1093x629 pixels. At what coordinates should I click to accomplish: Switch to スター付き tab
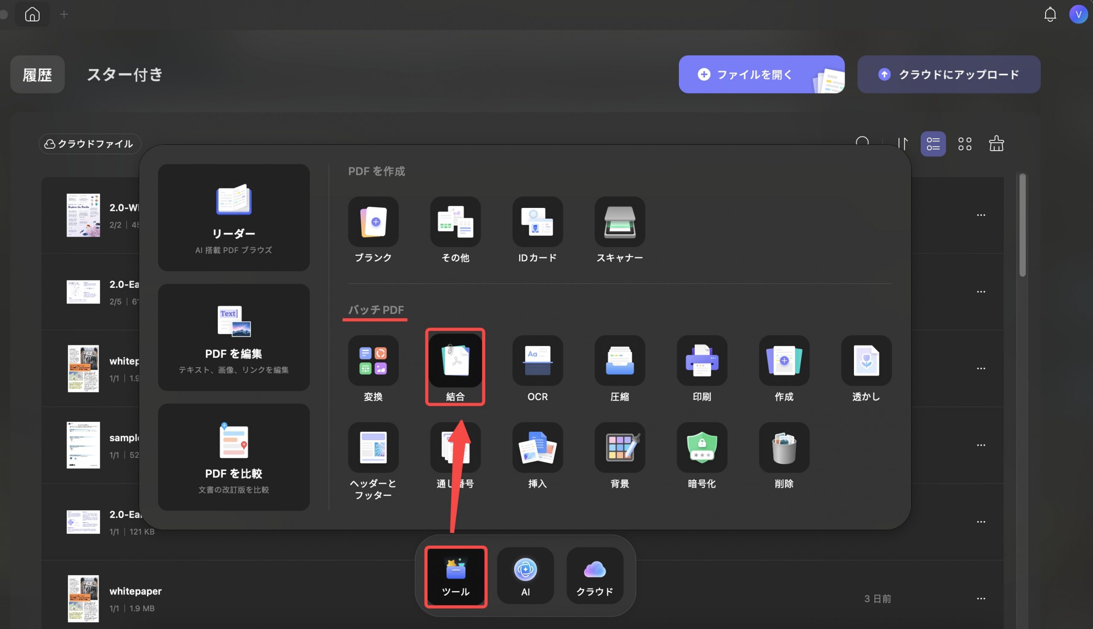coord(125,74)
